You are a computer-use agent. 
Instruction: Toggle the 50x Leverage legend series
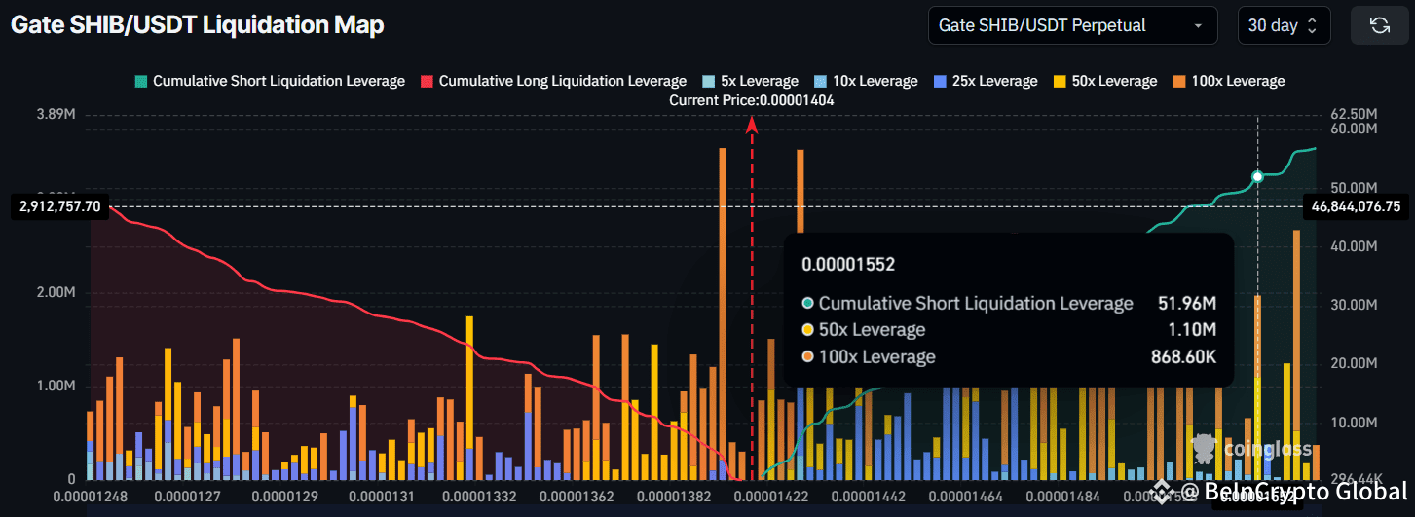coord(1104,81)
